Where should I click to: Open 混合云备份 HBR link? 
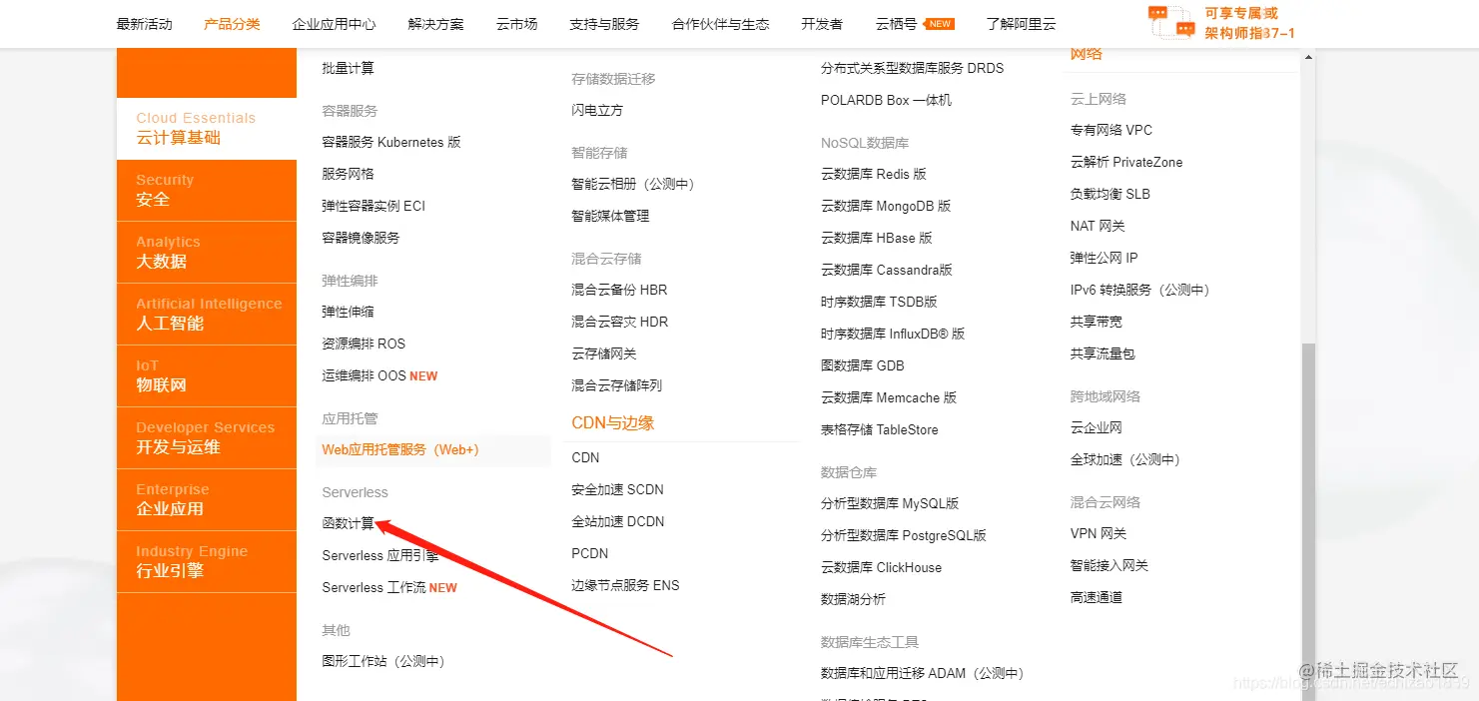[619, 290]
